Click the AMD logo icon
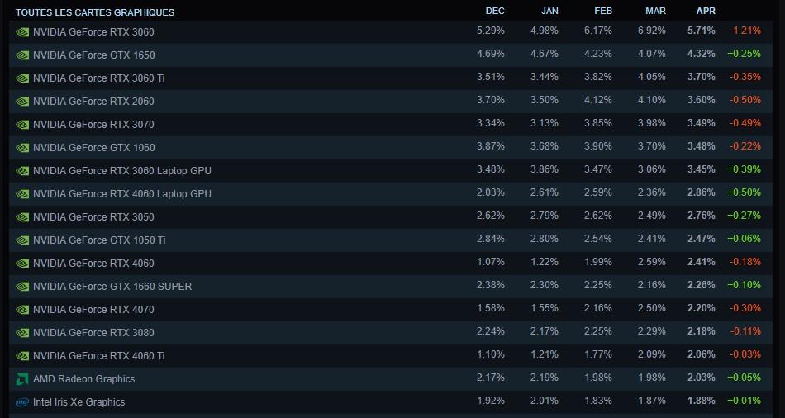This screenshot has height=418, width=785. click(x=22, y=379)
